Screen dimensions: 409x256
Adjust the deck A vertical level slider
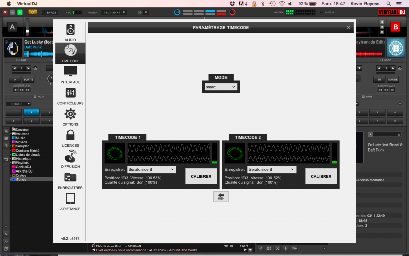point(27,28)
